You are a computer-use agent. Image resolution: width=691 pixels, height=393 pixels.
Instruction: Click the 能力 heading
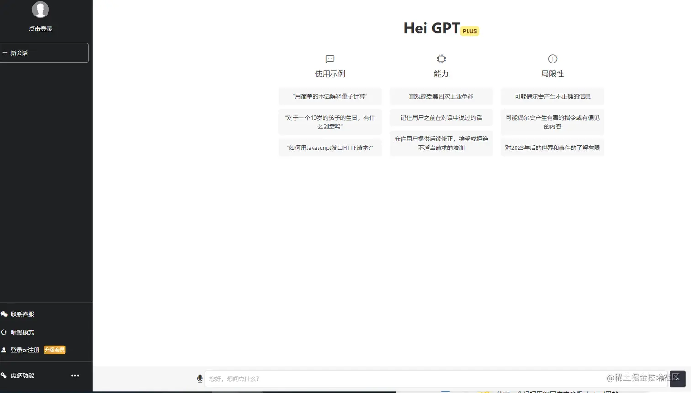coord(441,73)
